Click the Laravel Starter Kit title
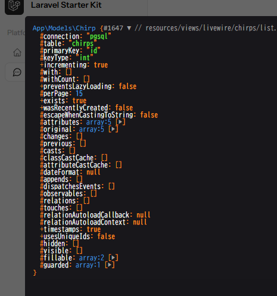This screenshot has height=296, width=277. tap(66, 5)
